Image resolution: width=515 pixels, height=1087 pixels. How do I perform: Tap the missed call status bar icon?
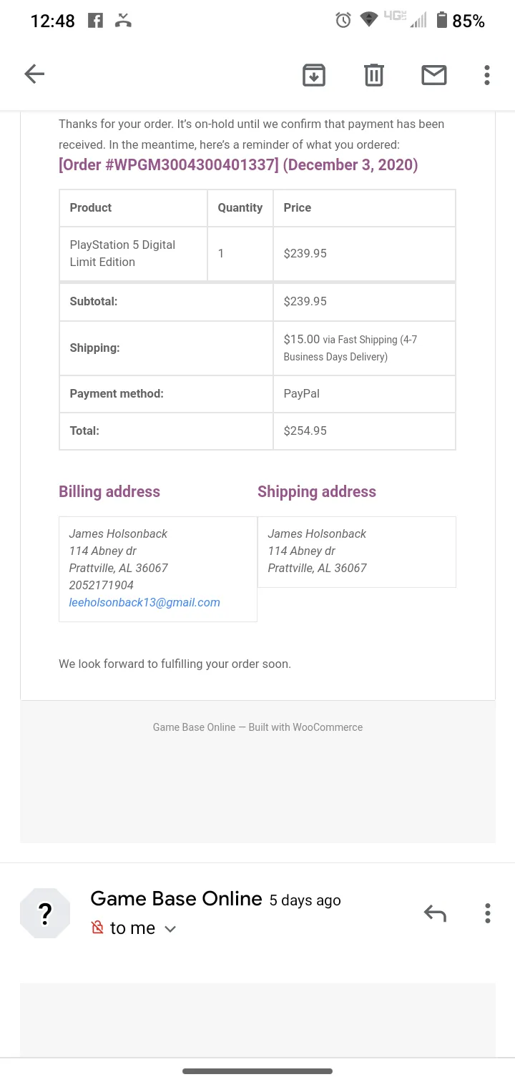coord(123,21)
